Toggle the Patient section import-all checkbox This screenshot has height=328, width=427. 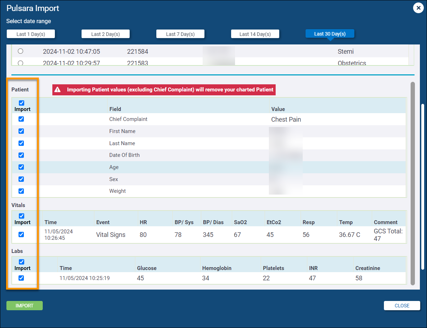[21, 103]
